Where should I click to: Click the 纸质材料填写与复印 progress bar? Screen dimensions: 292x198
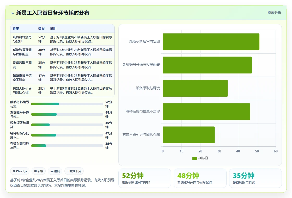67,104
